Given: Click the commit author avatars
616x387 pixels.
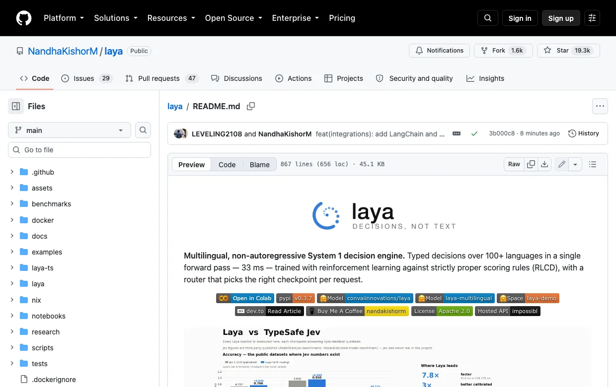Looking at the screenshot, I should pyautogui.click(x=180, y=133).
